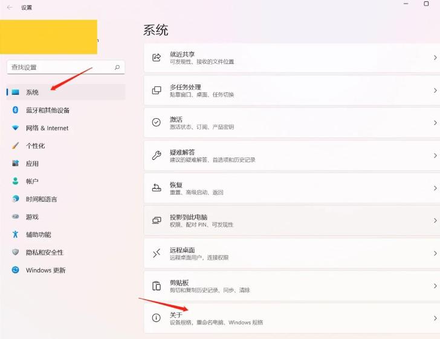
Task: Click the Bluetooth icon for 蓝牙和其他设备
Action: pos(16,110)
